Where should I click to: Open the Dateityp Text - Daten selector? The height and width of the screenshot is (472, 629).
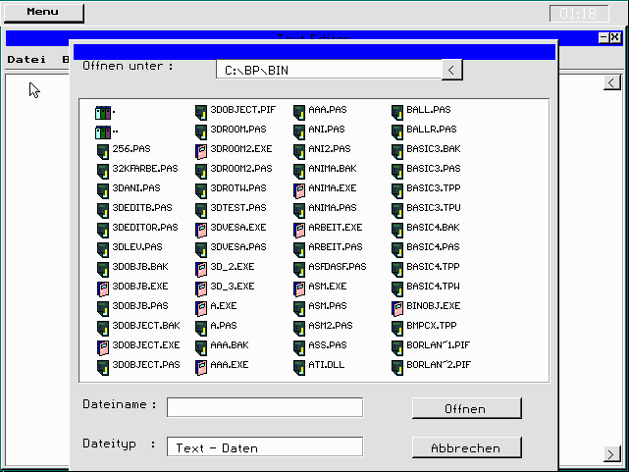click(x=264, y=447)
